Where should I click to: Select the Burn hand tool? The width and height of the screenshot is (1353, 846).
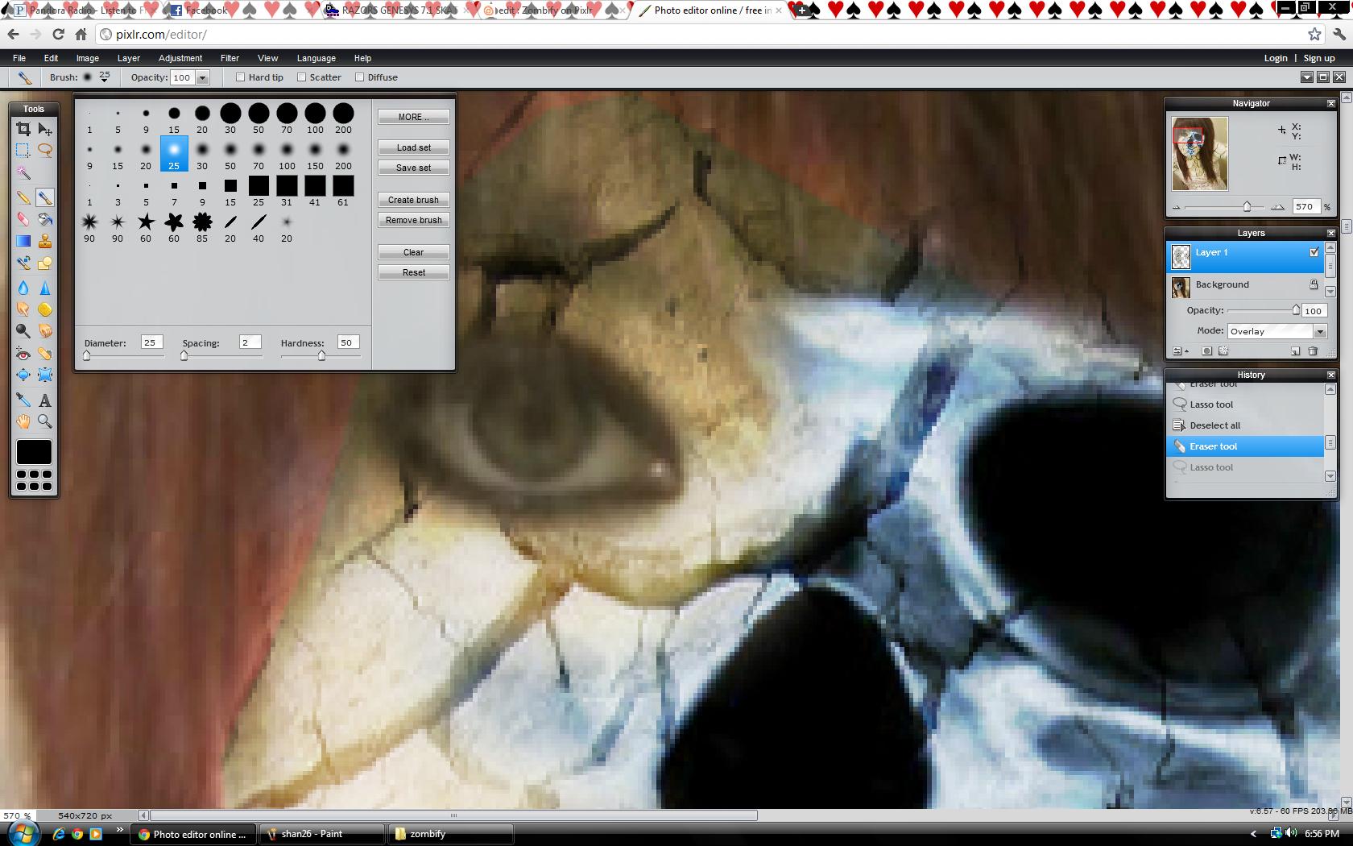[x=45, y=331]
